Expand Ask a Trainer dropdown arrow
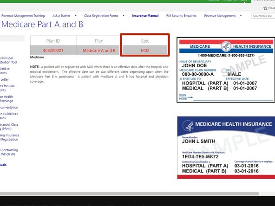The width and height of the screenshot is (275, 206). click(x=76, y=15)
